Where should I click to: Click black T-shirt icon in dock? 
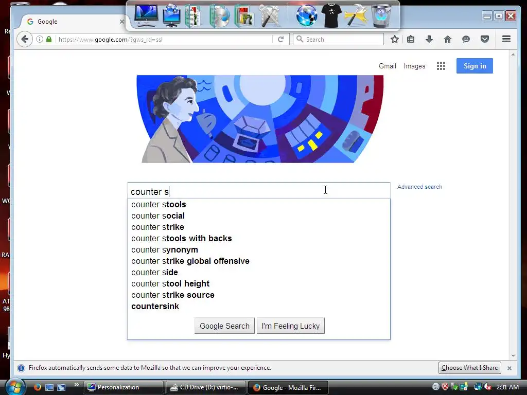point(331,15)
